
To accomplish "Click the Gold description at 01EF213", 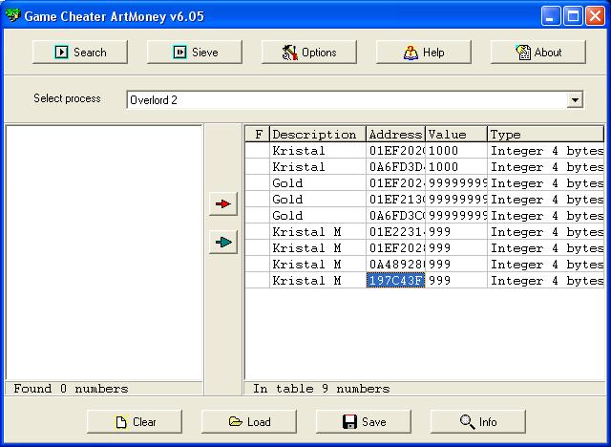I will (x=318, y=199).
